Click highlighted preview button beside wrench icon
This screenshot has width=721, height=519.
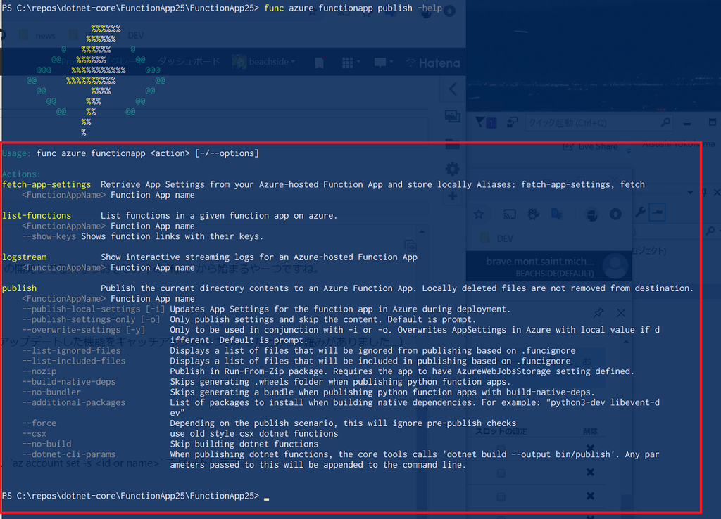tap(658, 212)
